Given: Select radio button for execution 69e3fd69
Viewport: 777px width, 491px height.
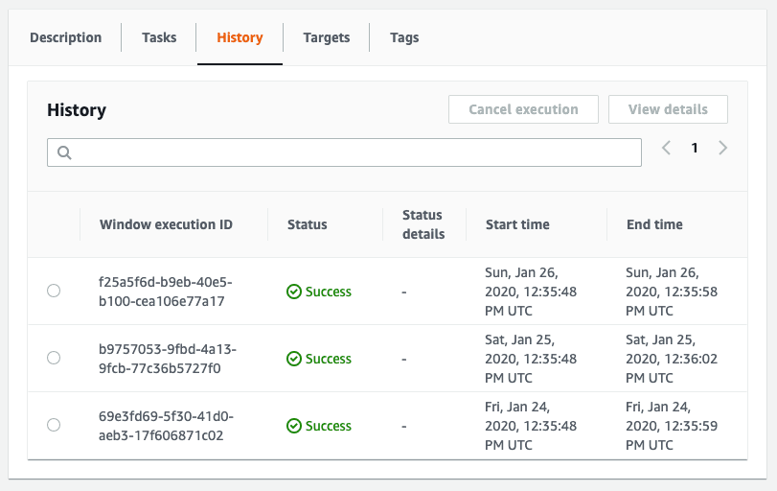Looking at the screenshot, I should (54, 425).
